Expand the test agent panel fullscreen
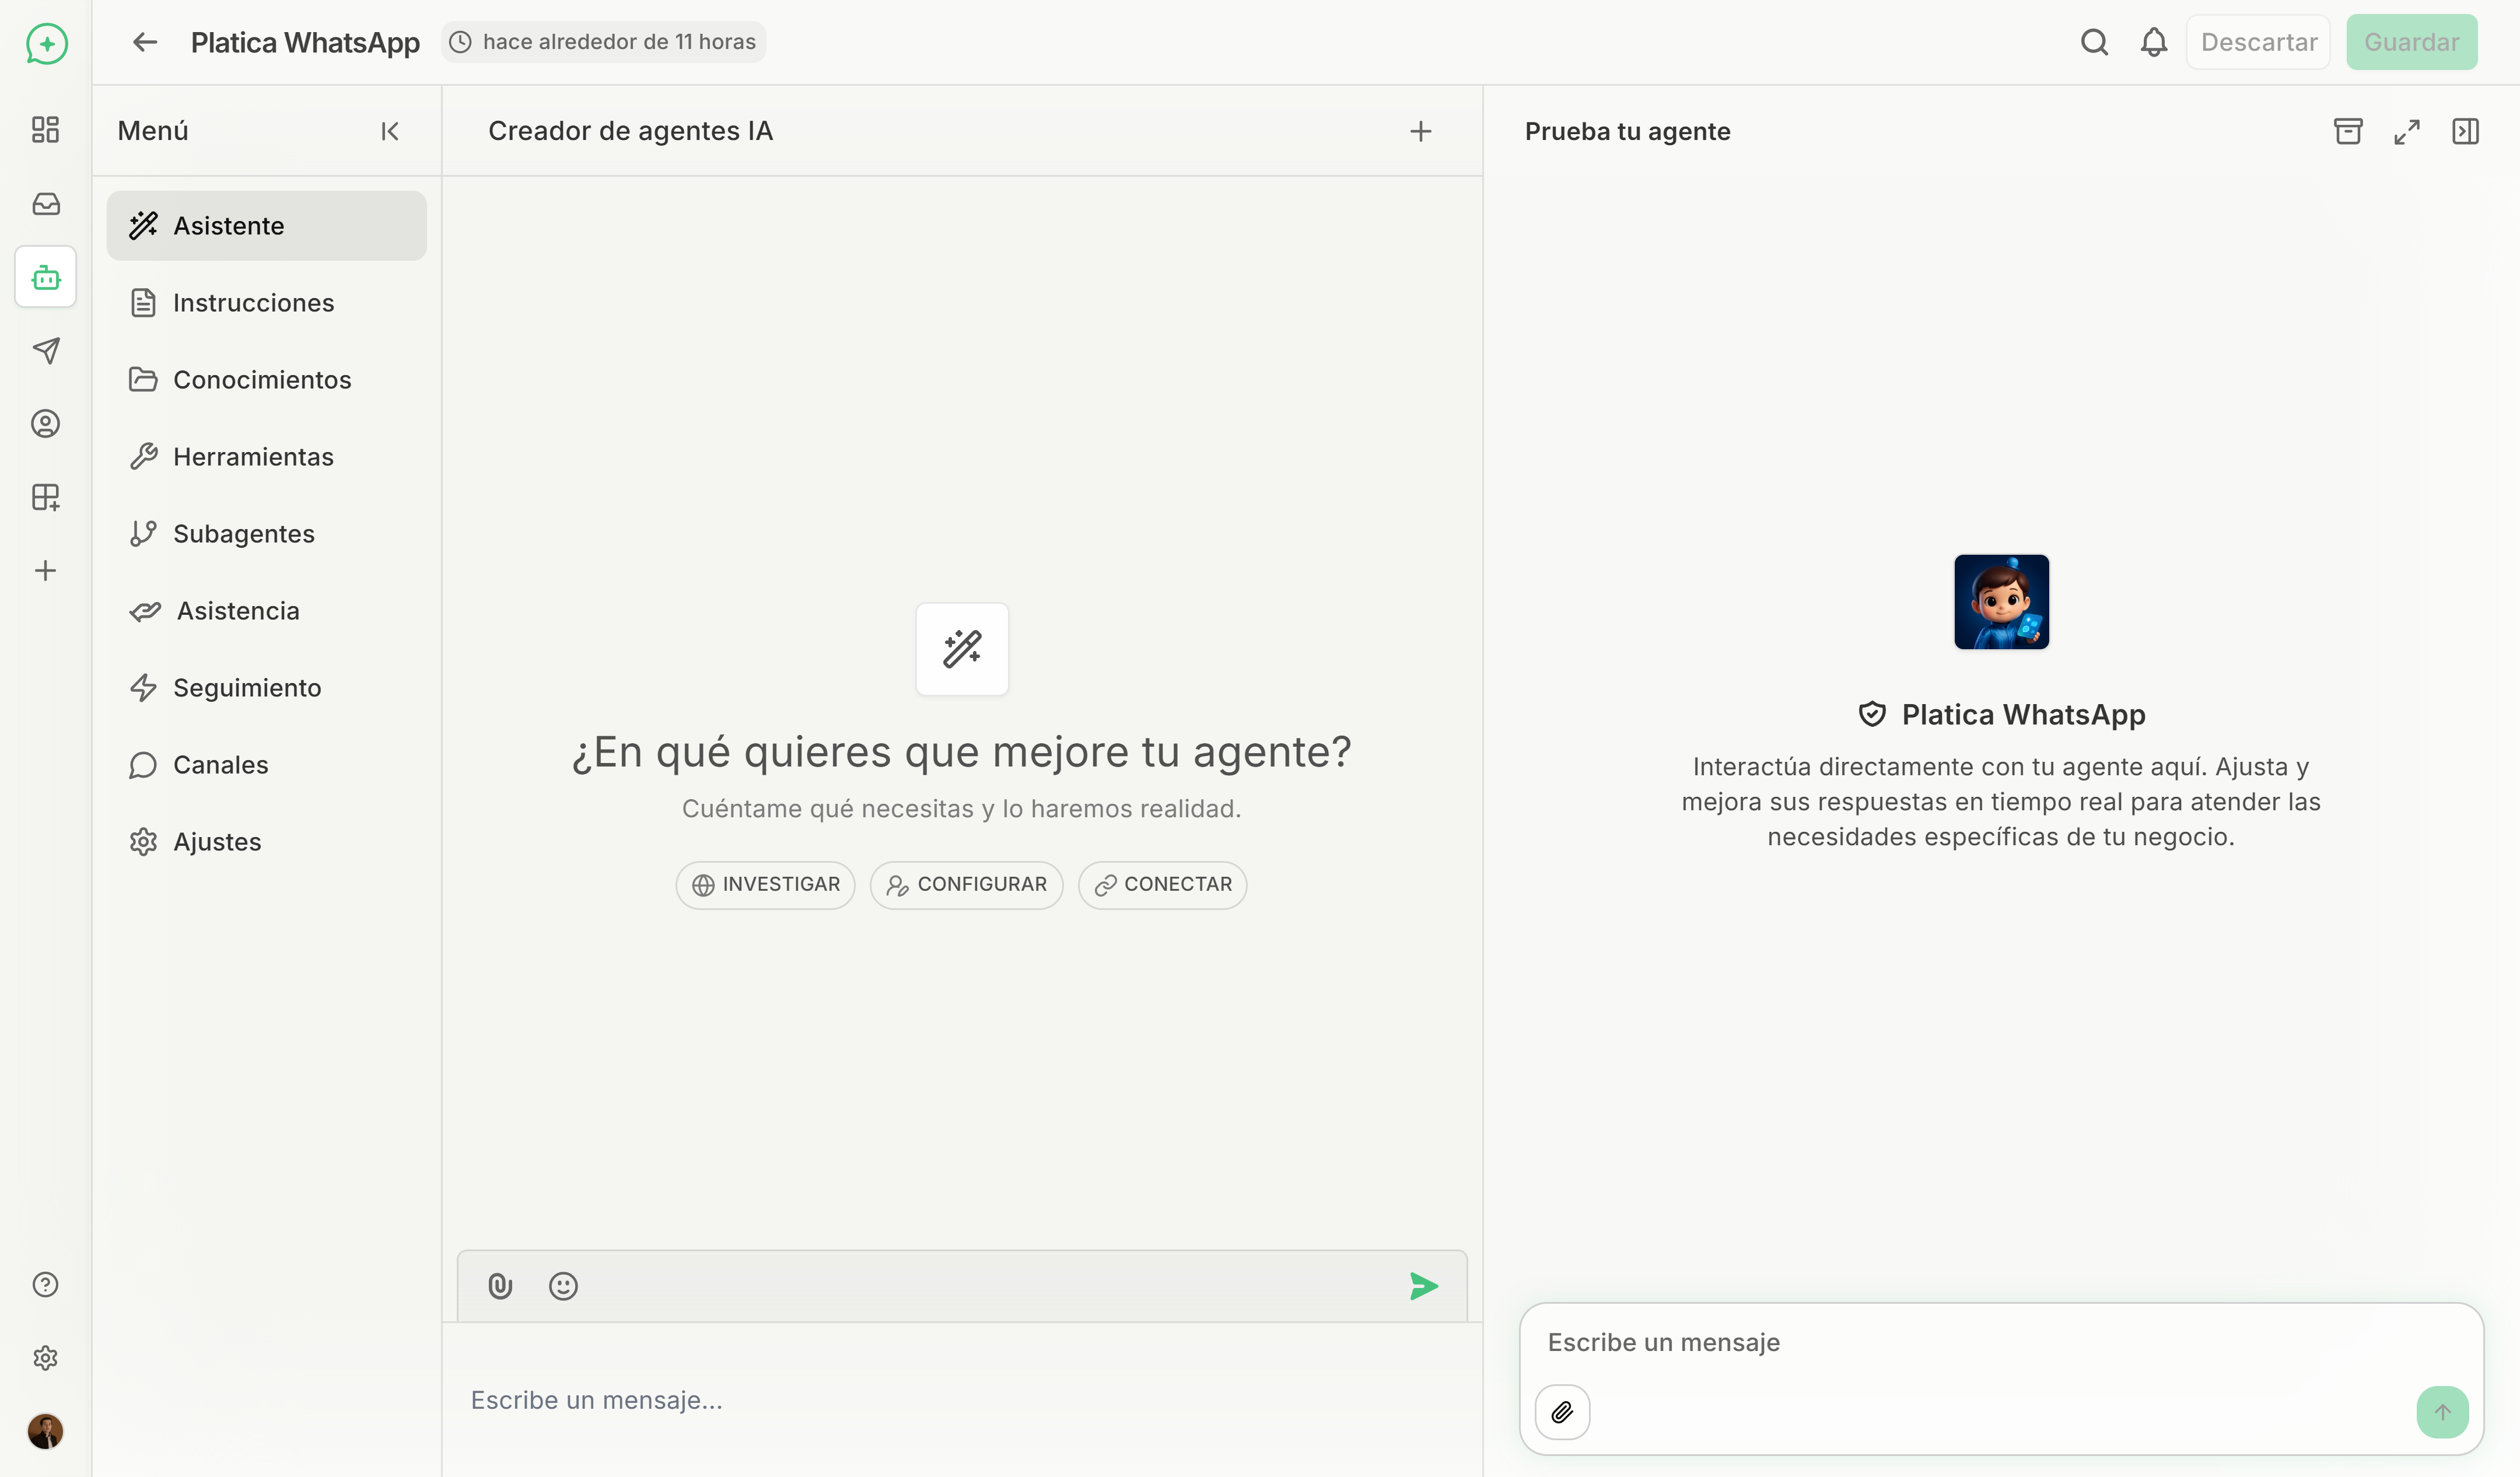This screenshot has height=1477, width=2520. [x=2407, y=131]
